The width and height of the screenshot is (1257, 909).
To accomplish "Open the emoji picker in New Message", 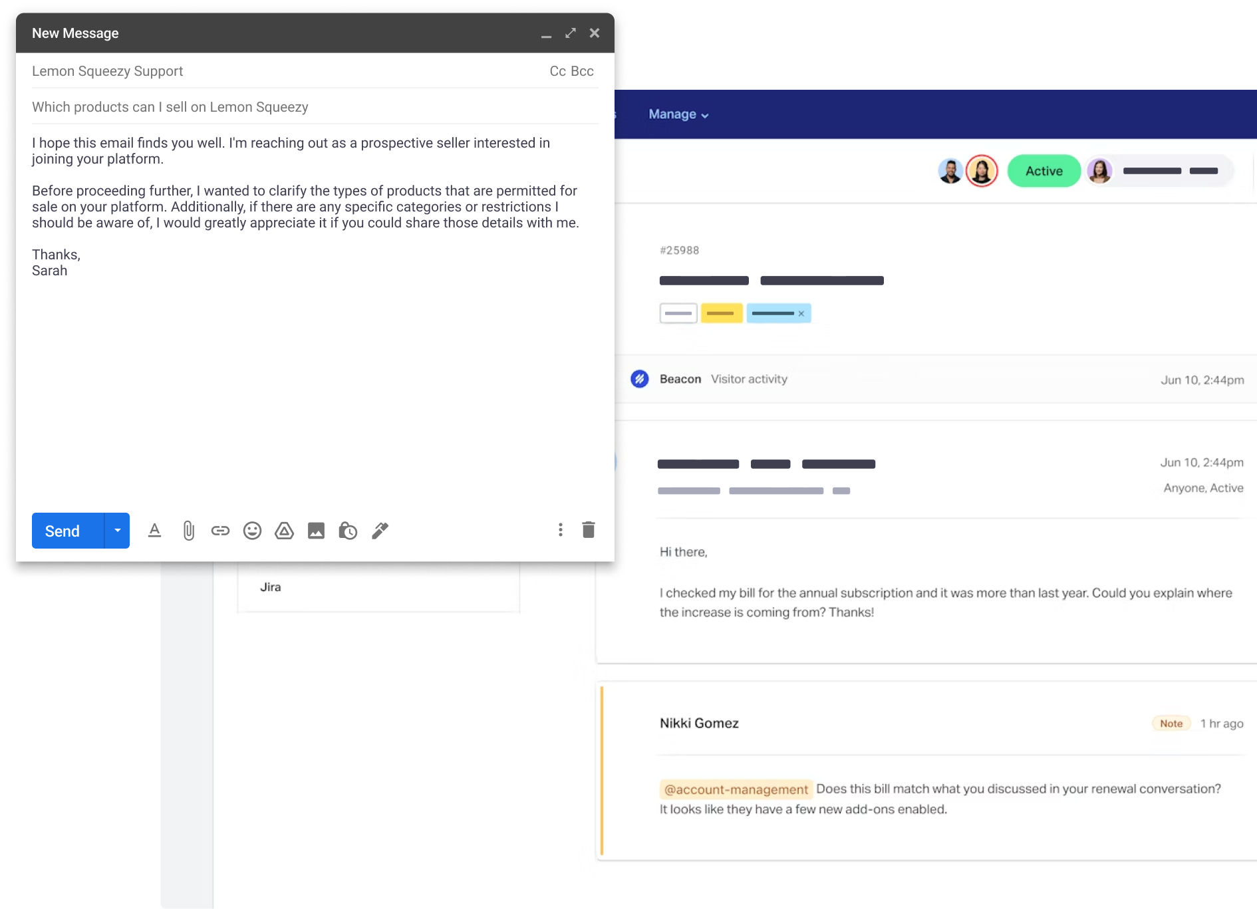I will point(252,531).
